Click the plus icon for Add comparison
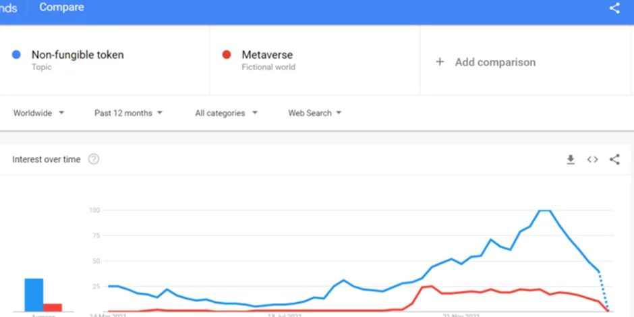This screenshot has width=634, height=317. point(440,62)
